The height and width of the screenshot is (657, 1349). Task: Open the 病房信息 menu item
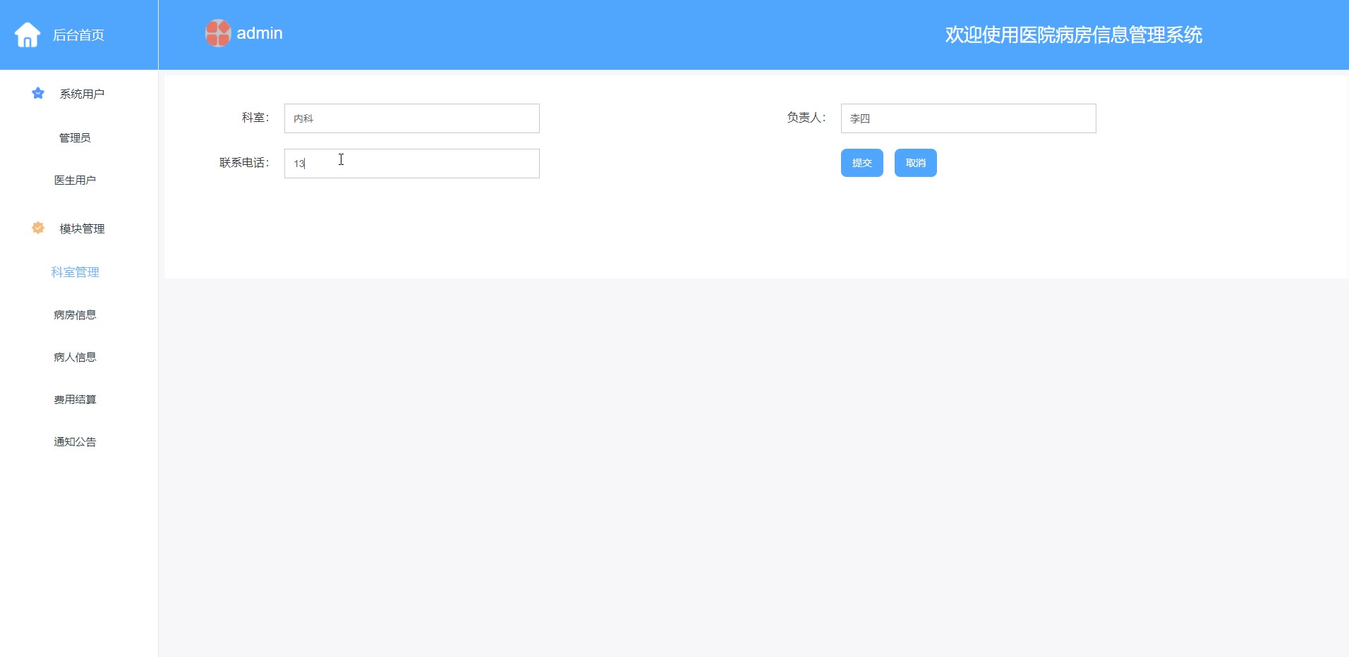75,315
